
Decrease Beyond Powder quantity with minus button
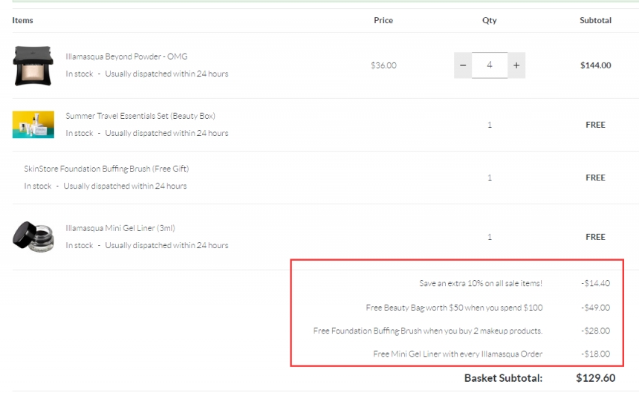point(463,65)
